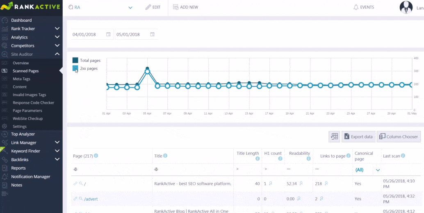This screenshot has width=424, height=213.
Task: Click the icon beside H1 count 1
Action: [x=270, y=184]
